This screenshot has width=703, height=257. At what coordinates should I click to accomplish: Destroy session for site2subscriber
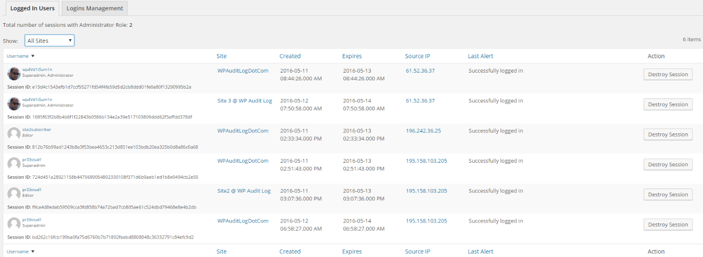(x=667, y=134)
